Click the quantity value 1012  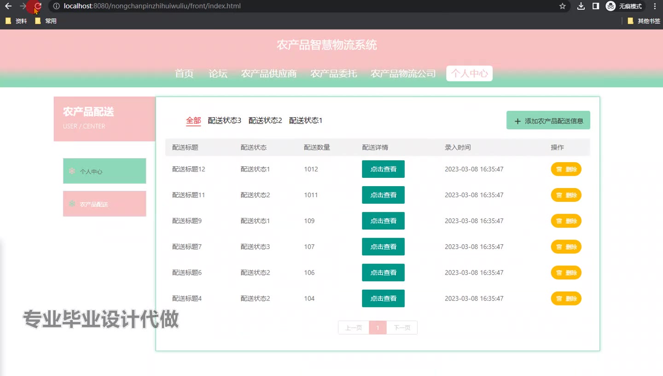tap(311, 169)
